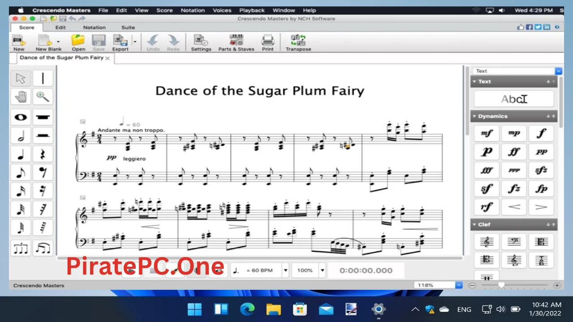Insert pianissimo (pp) dynamic in palette

coord(541,152)
